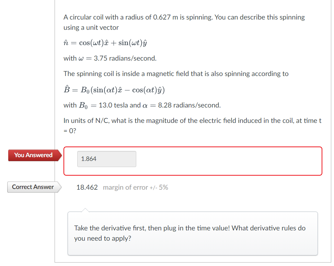Viewport: 334px width, 266px height.
Task: Select the "margin of error +/- 5%" text
Action: pyautogui.click(x=136, y=187)
